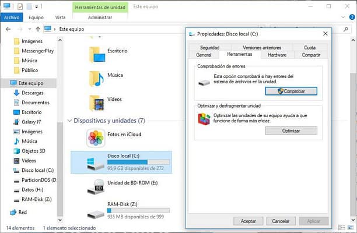Select MessengerPlay folder in sidebar
Screen dimensions: 357x233
(x=34, y=51)
